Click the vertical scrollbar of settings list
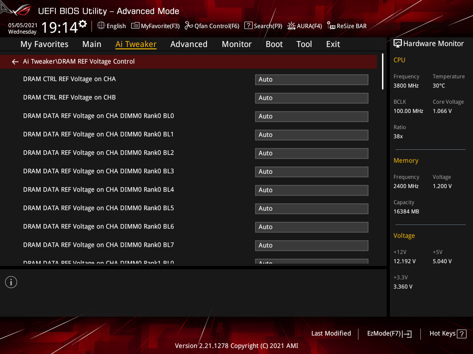 point(382,71)
